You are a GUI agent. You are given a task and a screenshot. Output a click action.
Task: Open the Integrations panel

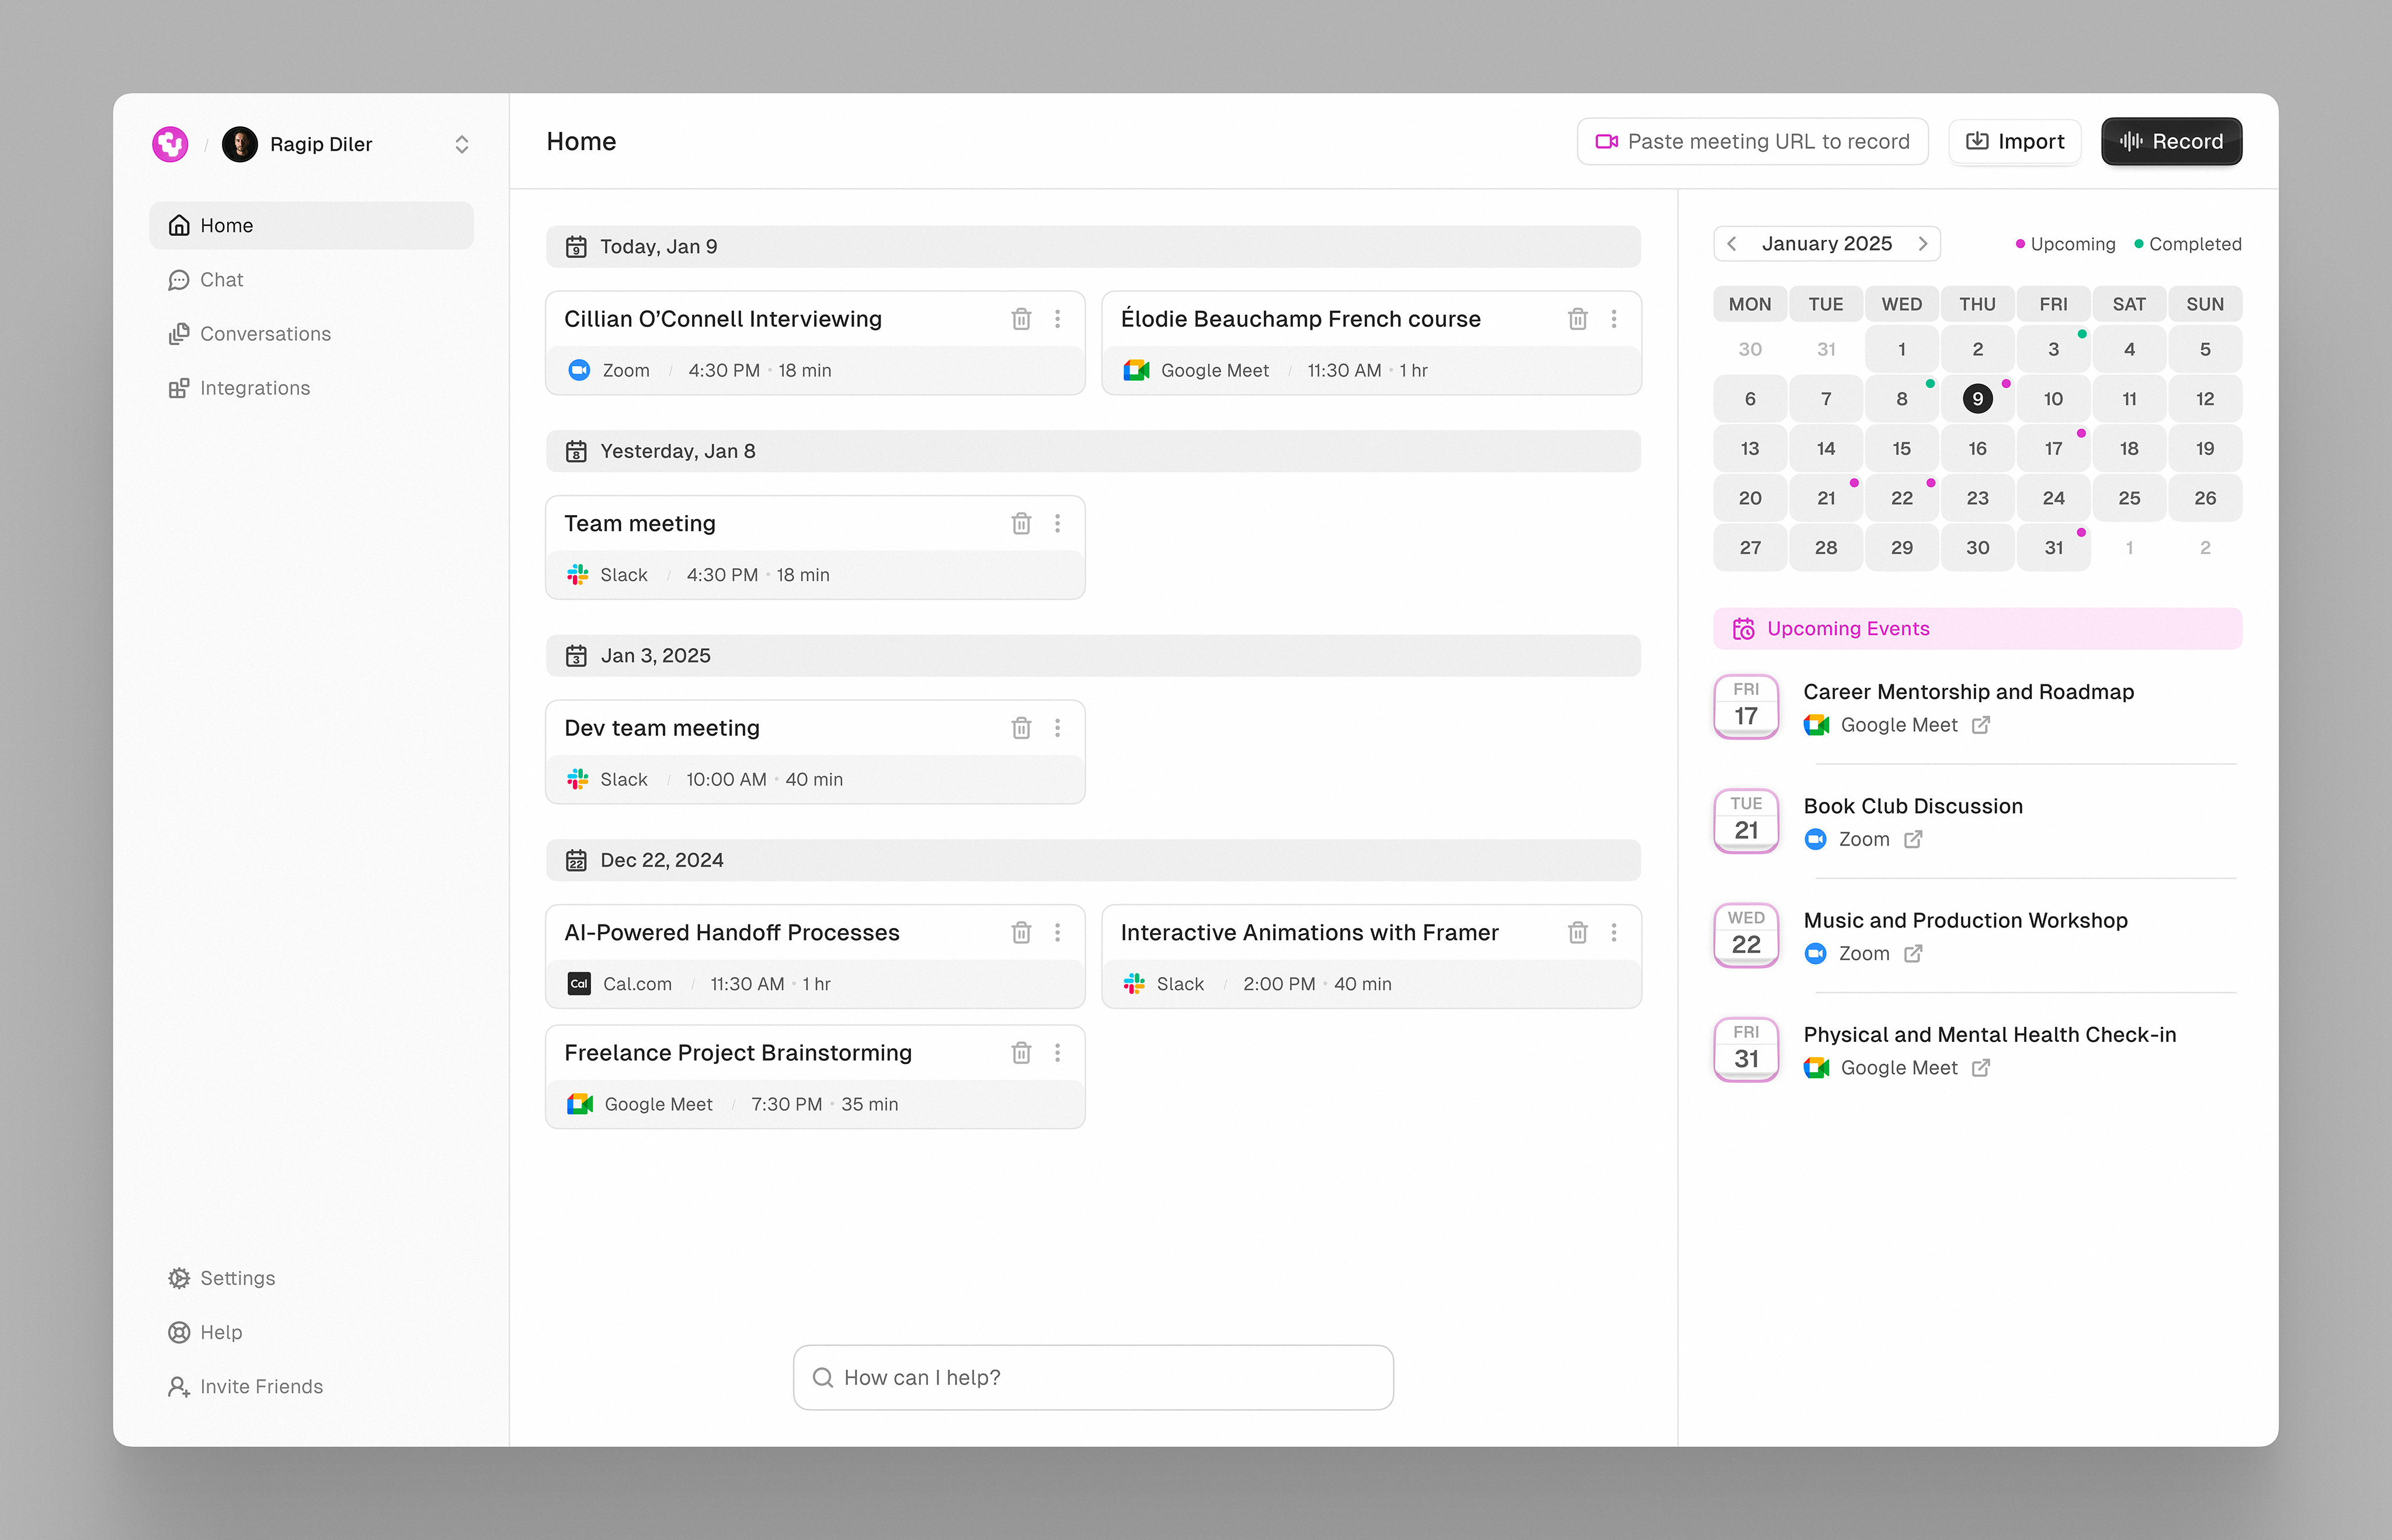click(x=255, y=388)
